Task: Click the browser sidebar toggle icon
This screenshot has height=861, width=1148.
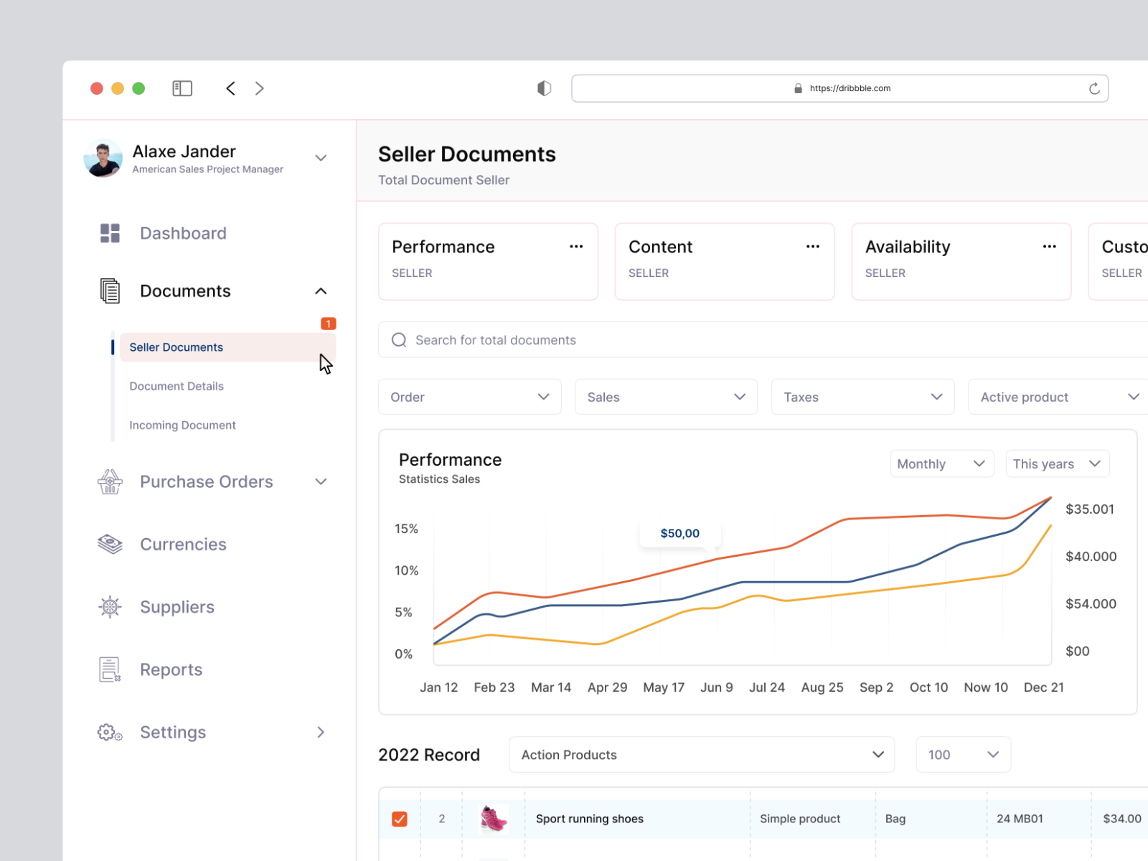Action: (x=182, y=88)
